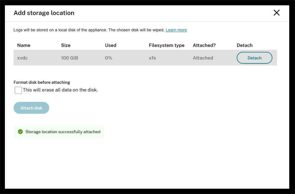Select the xvdc disk name
The width and height of the screenshot is (295, 194).
coord(23,58)
